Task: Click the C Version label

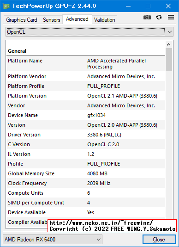Action: (19, 144)
